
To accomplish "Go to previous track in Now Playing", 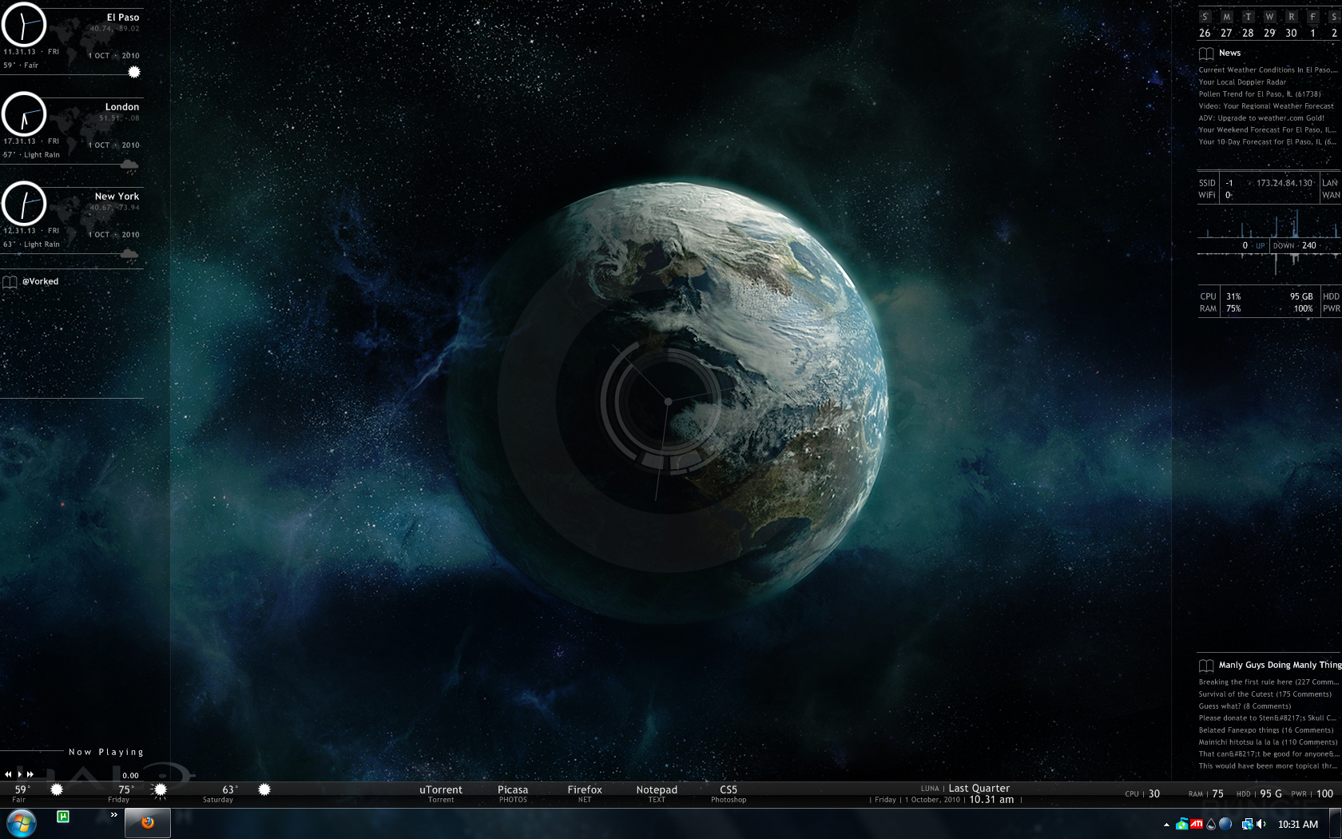I will pyautogui.click(x=8, y=774).
